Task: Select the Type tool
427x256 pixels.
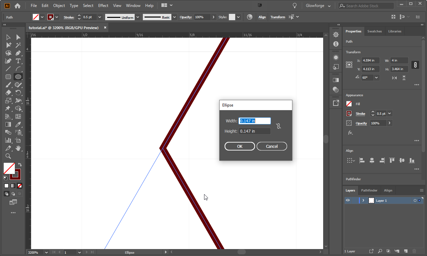Action: (x=18, y=61)
